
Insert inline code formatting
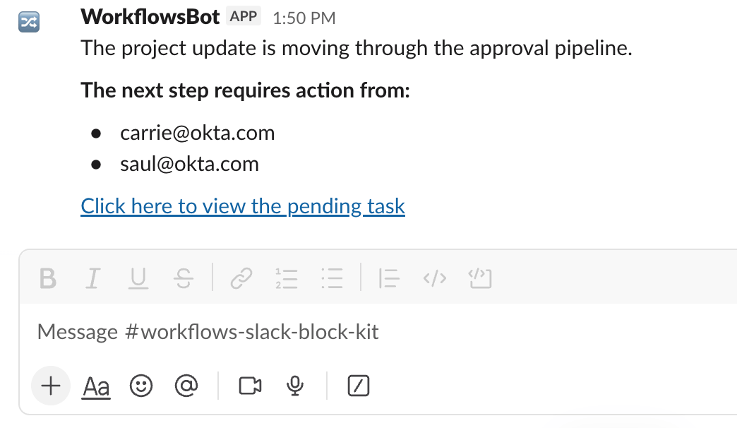pyautogui.click(x=434, y=279)
